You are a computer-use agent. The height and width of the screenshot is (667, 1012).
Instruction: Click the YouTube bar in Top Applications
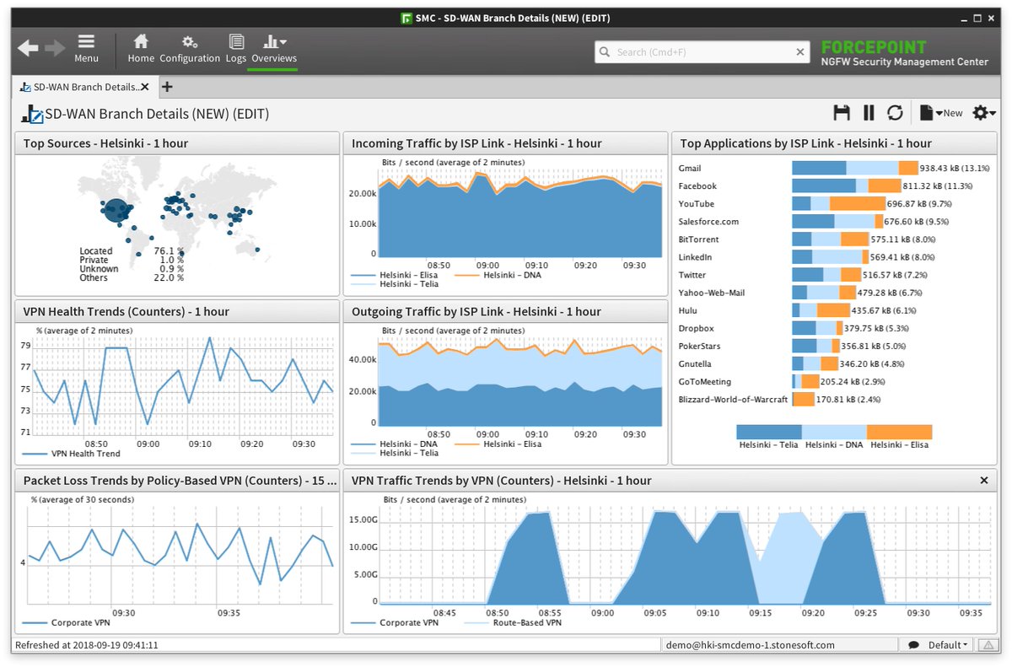(838, 203)
